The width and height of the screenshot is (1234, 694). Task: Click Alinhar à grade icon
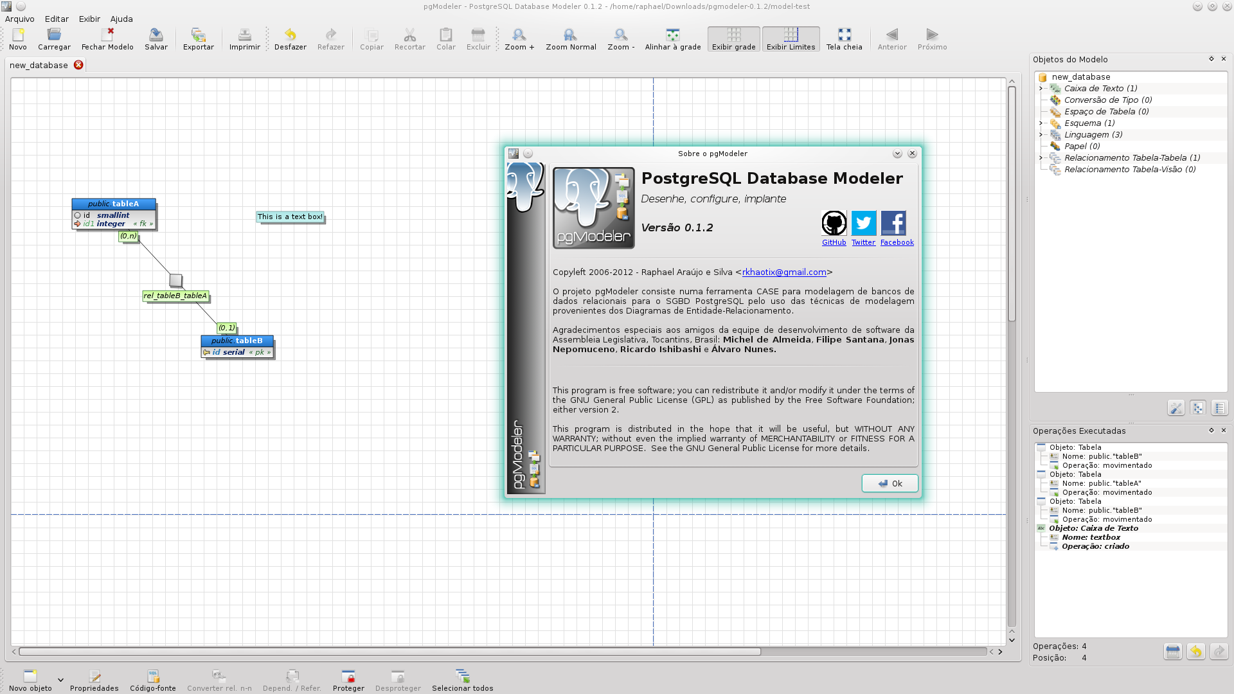673,35
